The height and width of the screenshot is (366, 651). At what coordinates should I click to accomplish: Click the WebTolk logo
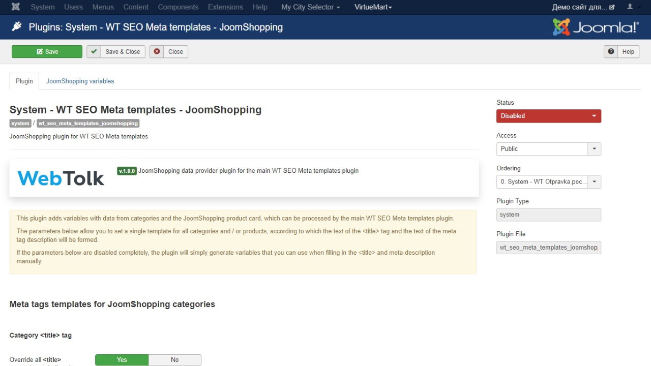[61, 178]
